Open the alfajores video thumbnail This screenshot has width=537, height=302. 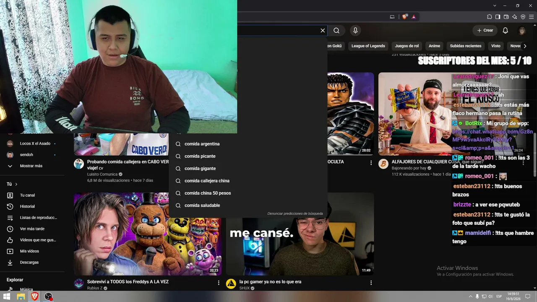(x=452, y=114)
